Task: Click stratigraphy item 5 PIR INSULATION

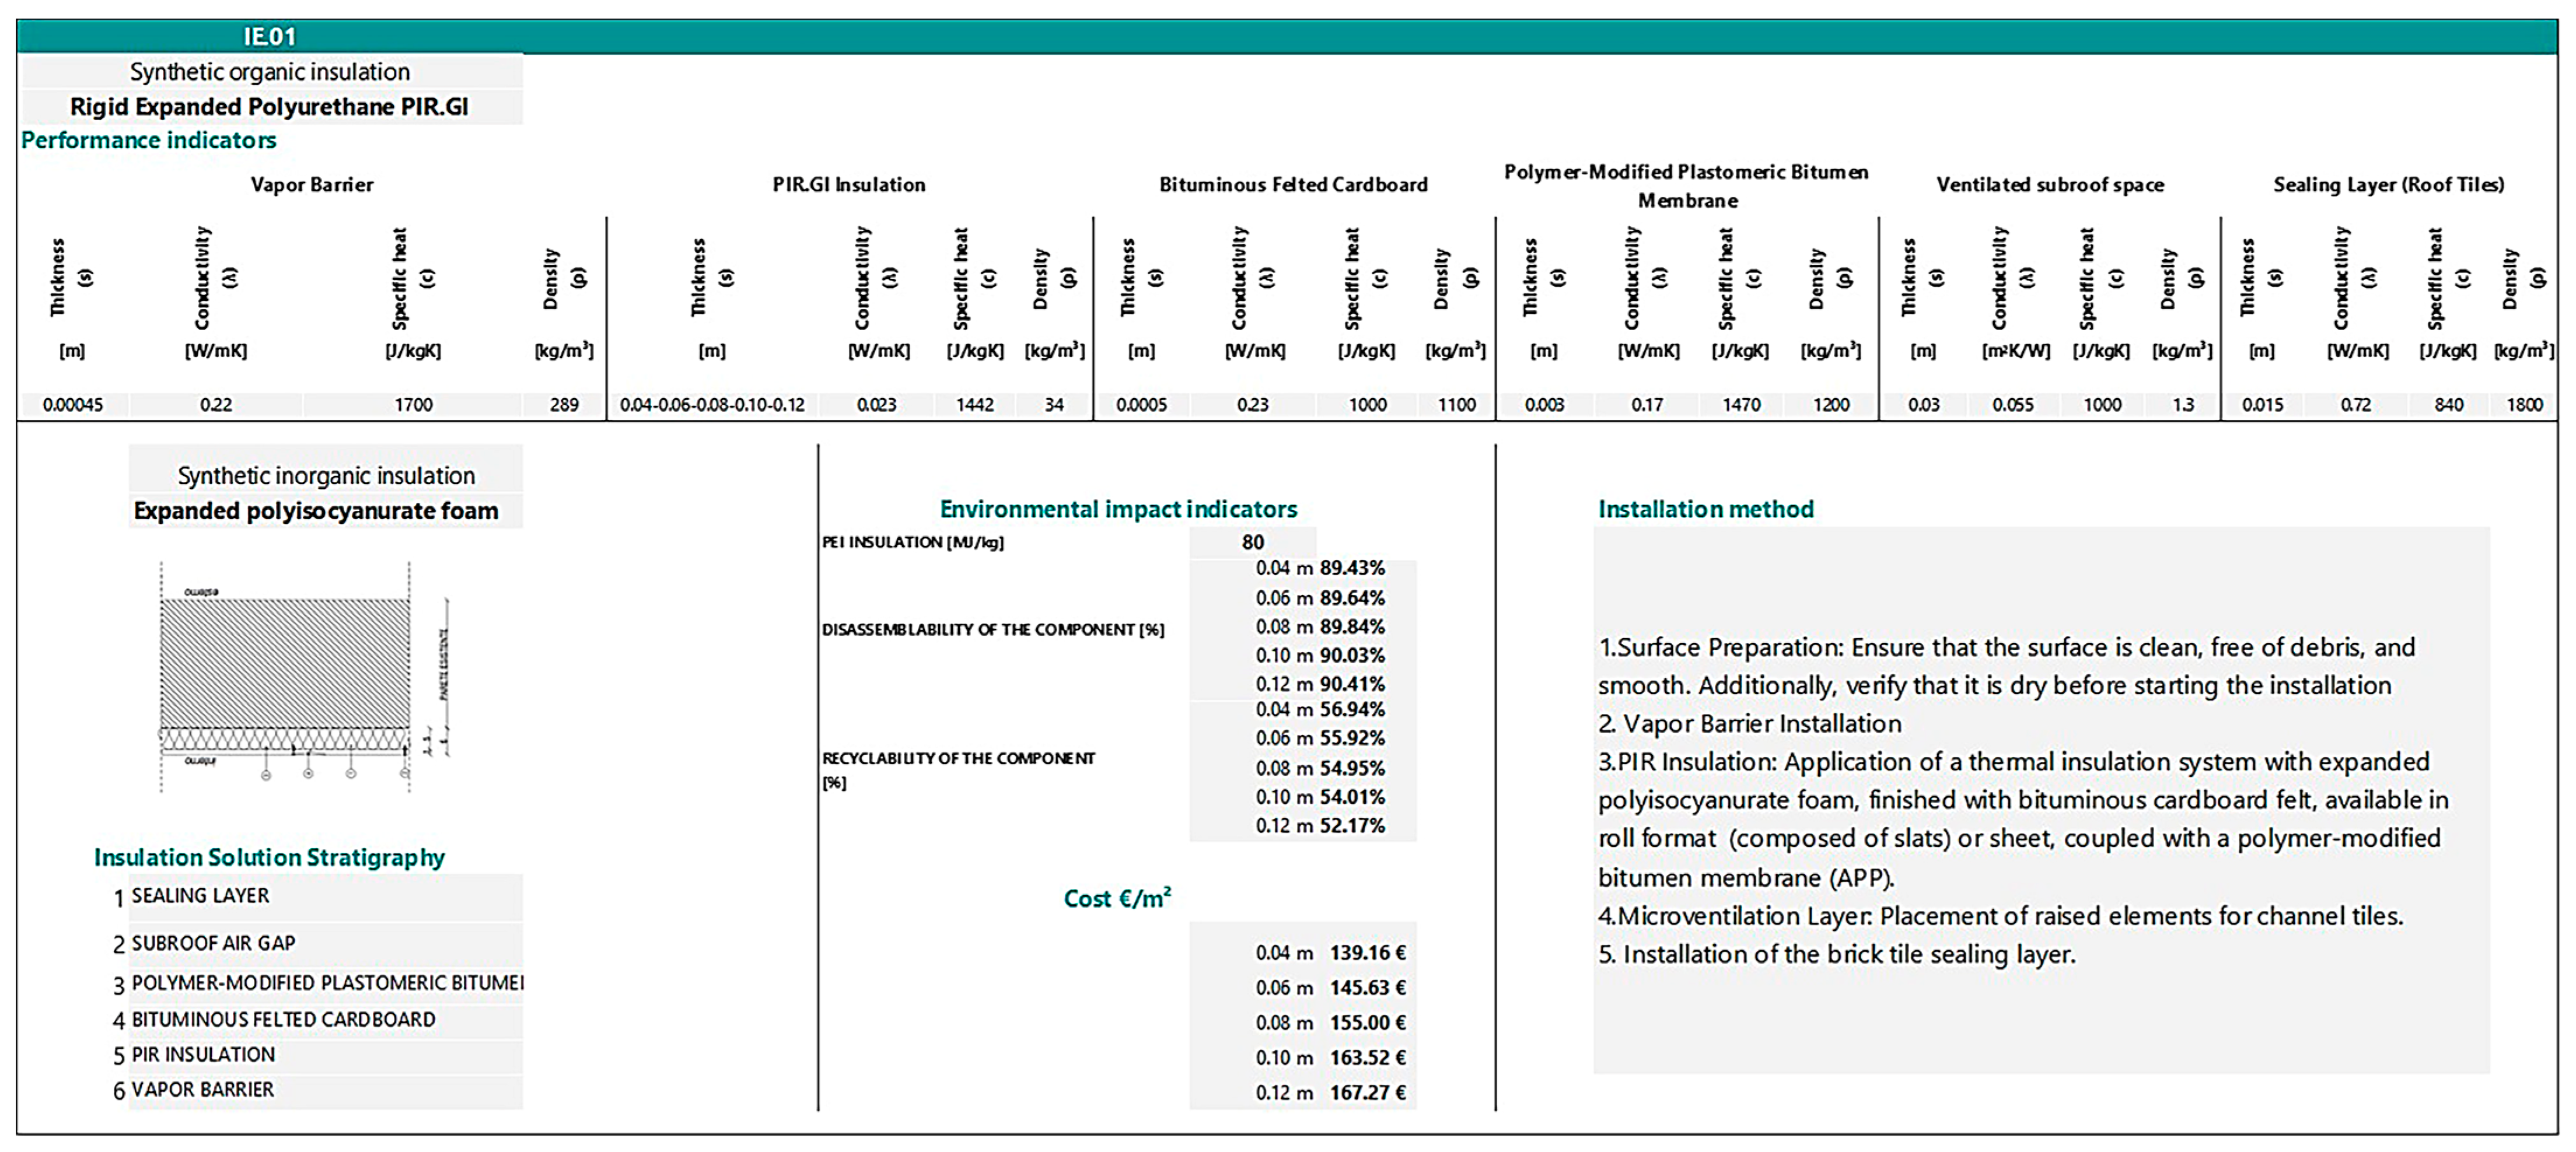Action: (x=203, y=1055)
